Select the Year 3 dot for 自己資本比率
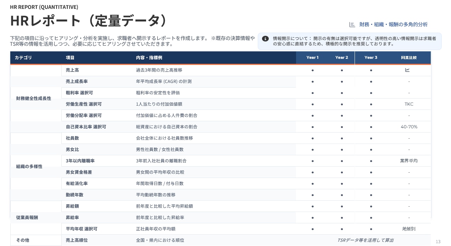The height and width of the screenshot is (246, 451). [x=371, y=127]
